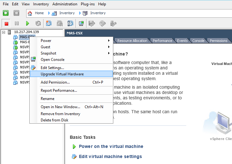Screen dimensions: 232x164
Task: Click the green Power On play icon
Action: click(x=27, y=23)
